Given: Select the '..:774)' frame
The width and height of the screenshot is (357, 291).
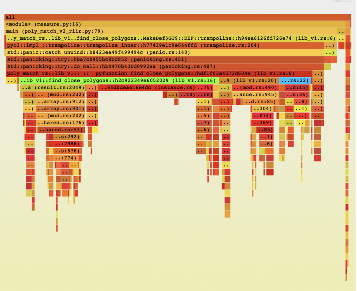Looking at the screenshot, I should (x=67, y=159).
